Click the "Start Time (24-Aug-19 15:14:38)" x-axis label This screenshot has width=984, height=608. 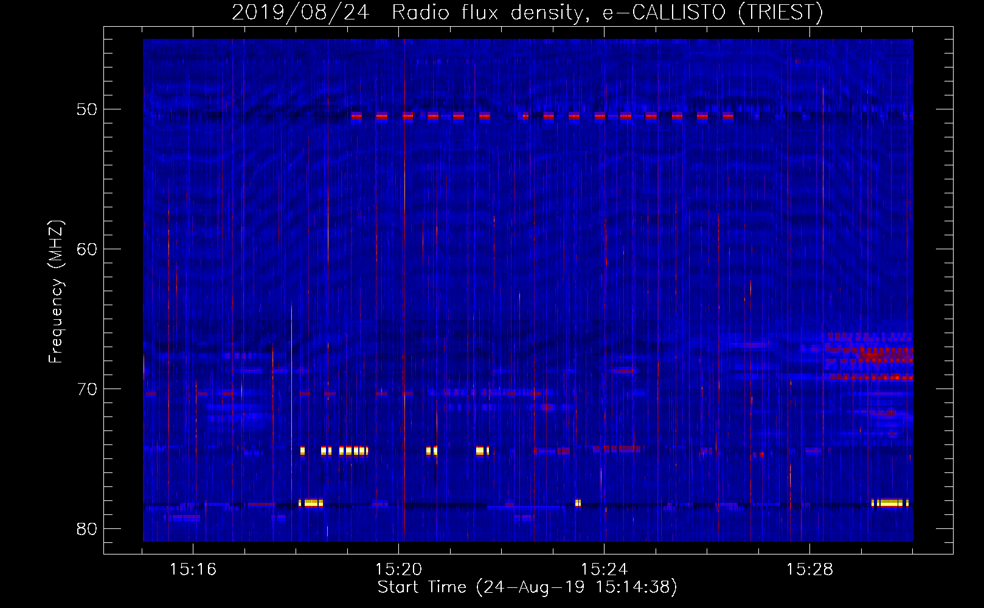[527, 587]
